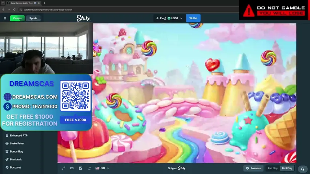The width and height of the screenshot is (310, 174).
Task: Open the USDT currency dropdown
Action: [x=169, y=18]
